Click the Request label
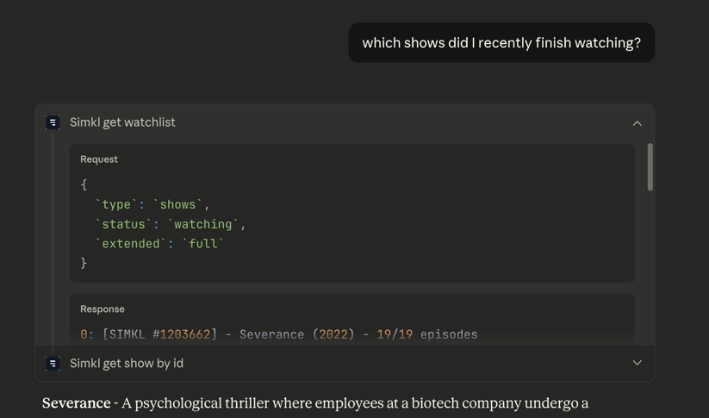Image resolution: width=709 pixels, height=418 pixels. [99, 159]
